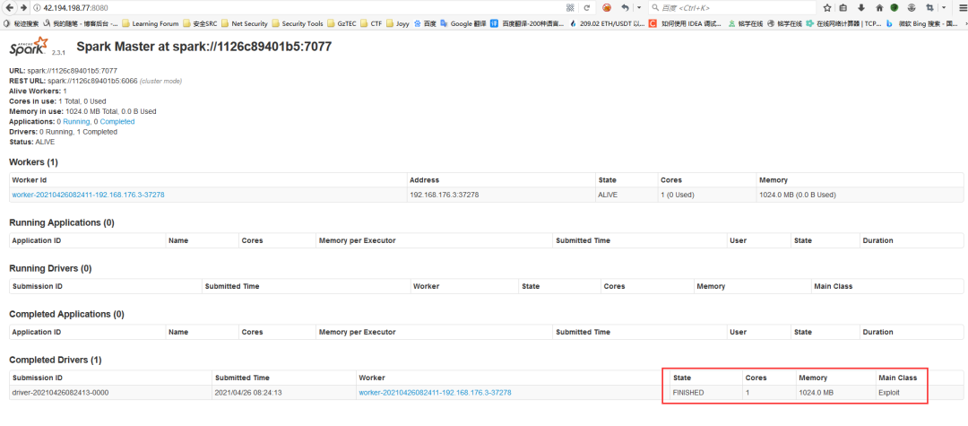The width and height of the screenshot is (968, 426).
Task: Go back with the browser back arrow
Action: pyautogui.click(x=9, y=8)
